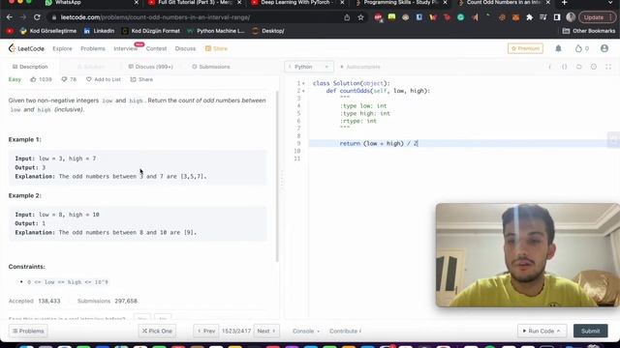
Task: Open the Interview menu item
Action: pos(126,48)
